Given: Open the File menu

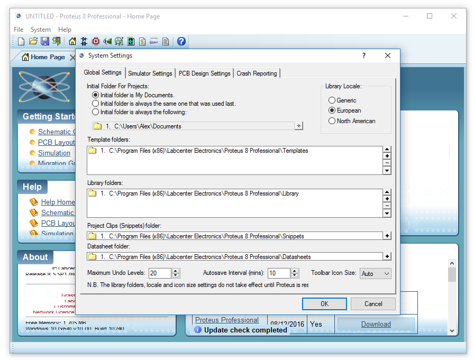Looking at the screenshot, I should coord(19,30).
